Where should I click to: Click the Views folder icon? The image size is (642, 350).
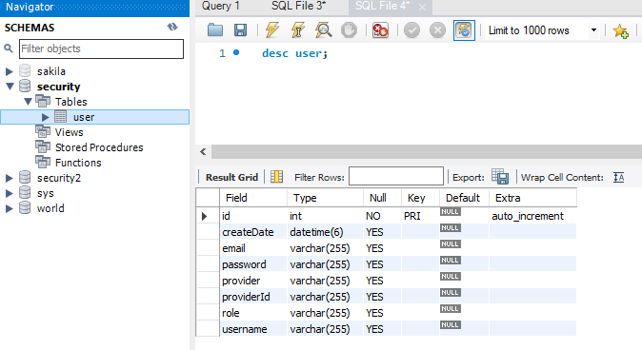pyautogui.click(x=43, y=131)
